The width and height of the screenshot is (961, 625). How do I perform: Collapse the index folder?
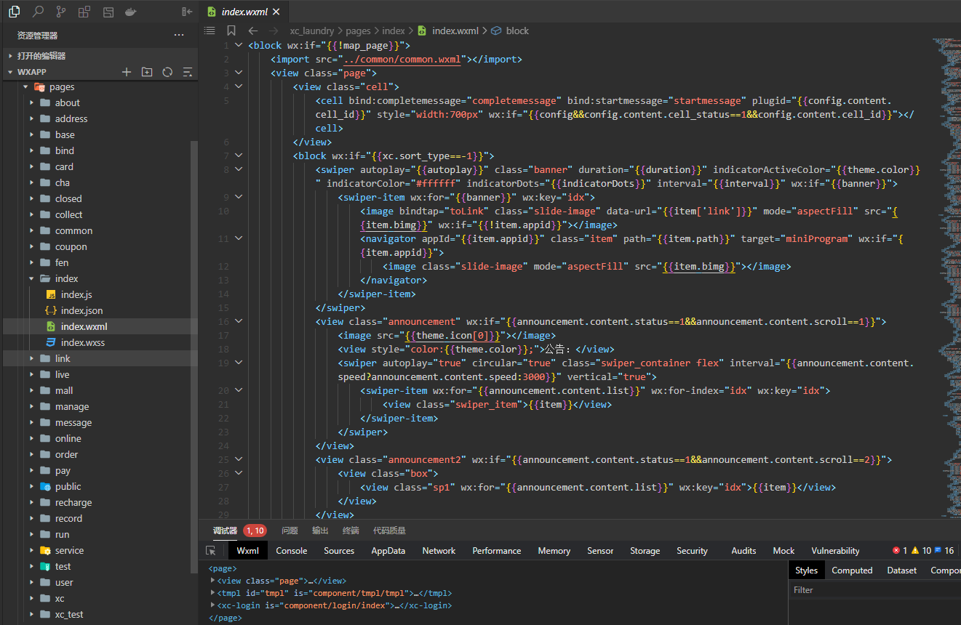66,279
